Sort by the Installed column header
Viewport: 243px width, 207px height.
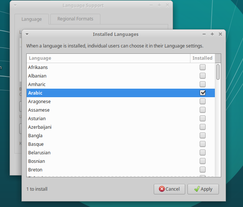tap(202, 58)
